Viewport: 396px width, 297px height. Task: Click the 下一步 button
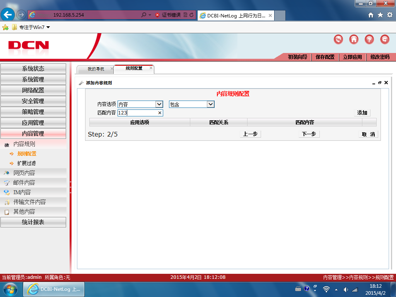pos(309,134)
